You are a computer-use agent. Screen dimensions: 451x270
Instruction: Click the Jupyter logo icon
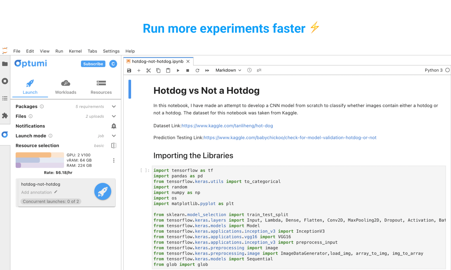click(5, 50)
